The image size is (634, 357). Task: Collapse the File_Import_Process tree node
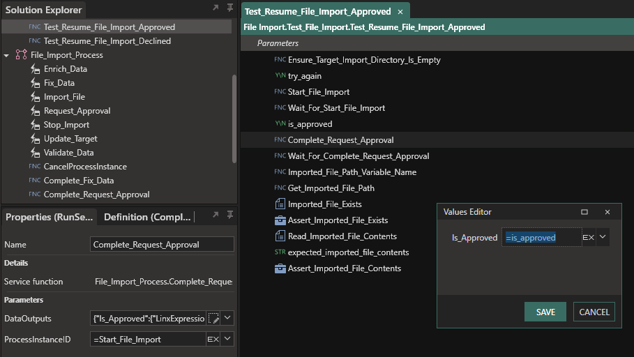pos(6,55)
